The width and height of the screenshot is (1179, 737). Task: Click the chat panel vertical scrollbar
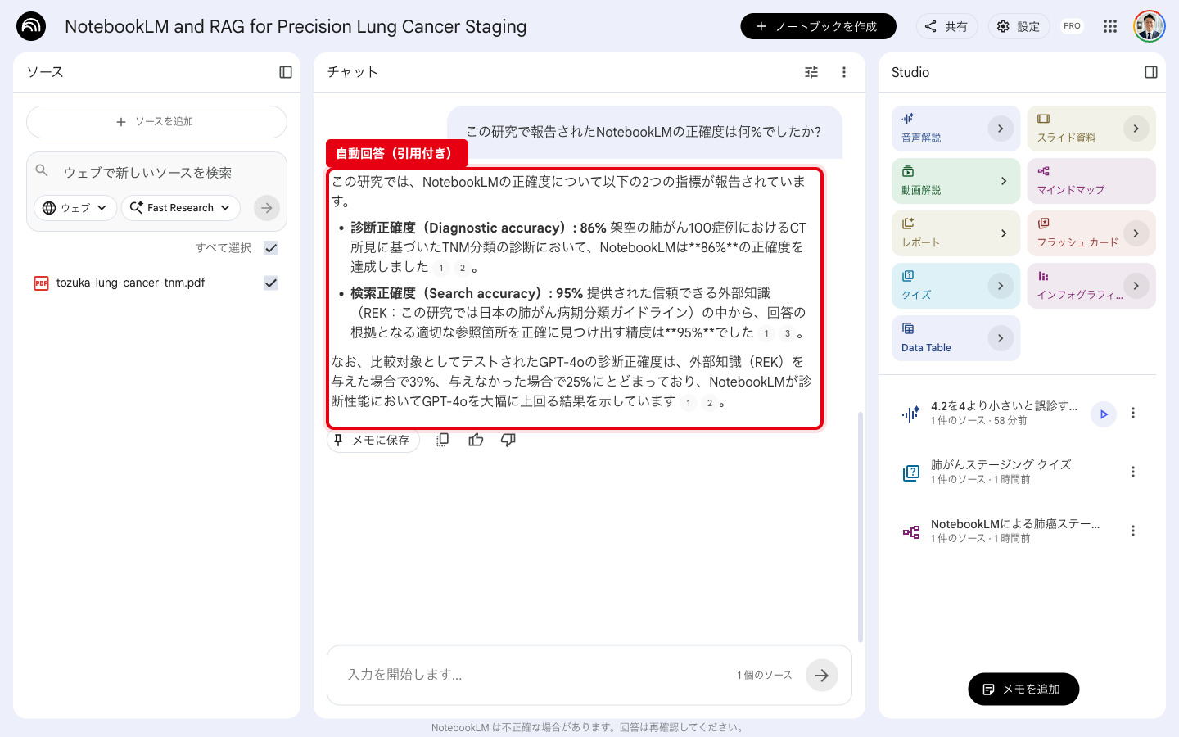coord(860,527)
